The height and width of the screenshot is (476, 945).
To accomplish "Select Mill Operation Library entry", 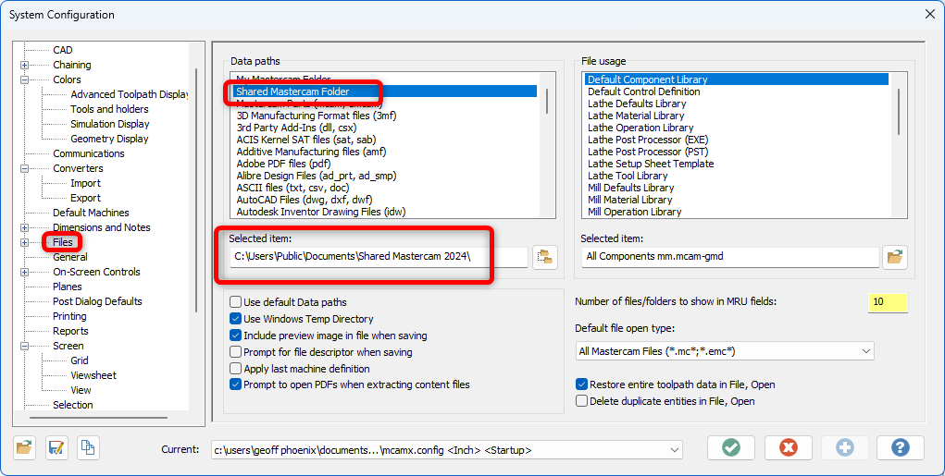I will click(x=634, y=212).
